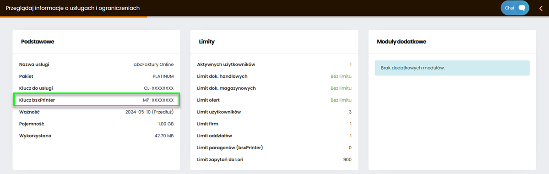Click the back chevron arrow in header
The image size is (549, 174).
(541, 8)
